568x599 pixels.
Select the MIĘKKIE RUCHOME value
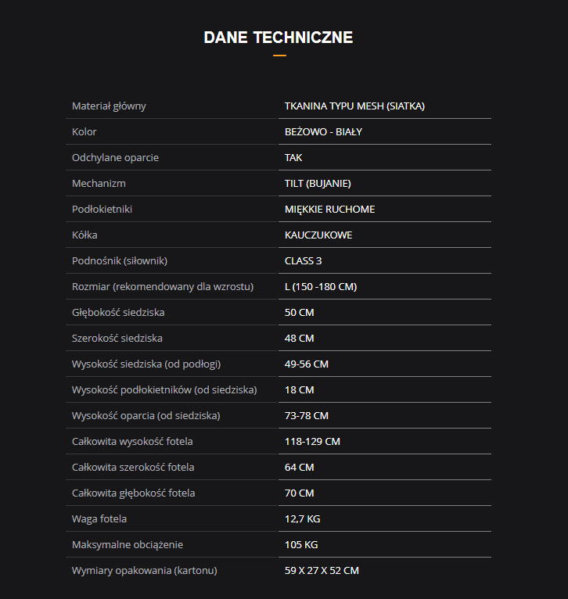(x=330, y=210)
